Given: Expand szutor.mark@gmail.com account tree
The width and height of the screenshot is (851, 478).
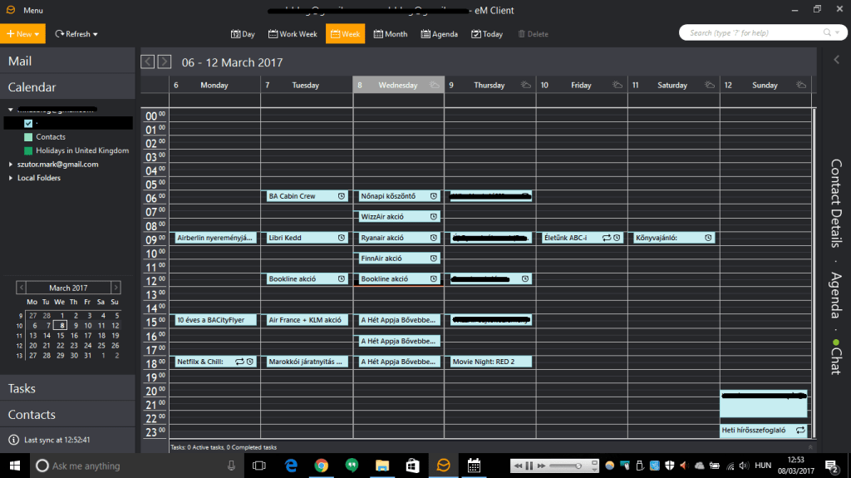Looking at the screenshot, I should pyautogui.click(x=11, y=165).
